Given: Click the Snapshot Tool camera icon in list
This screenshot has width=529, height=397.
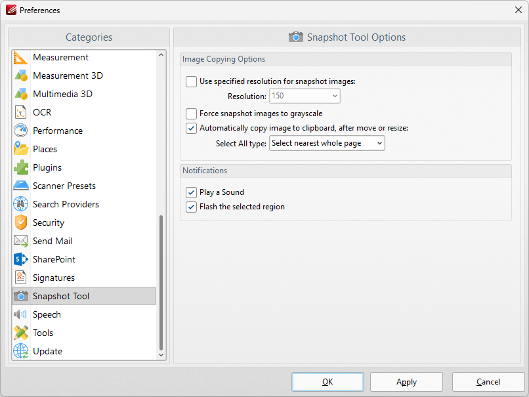Looking at the screenshot, I should coord(21,296).
